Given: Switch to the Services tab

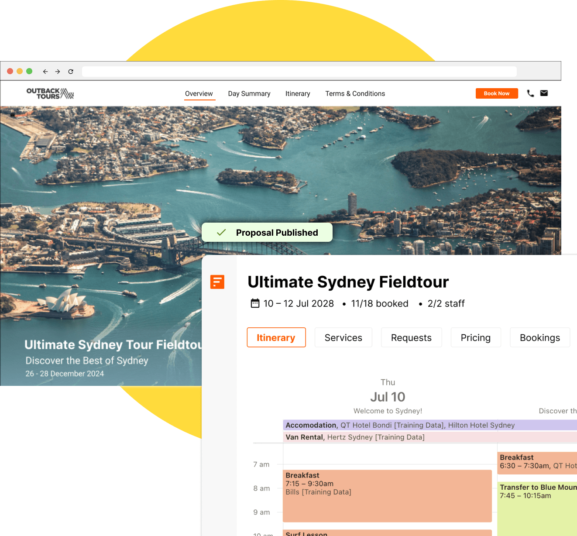Looking at the screenshot, I should (x=343, y=337).
